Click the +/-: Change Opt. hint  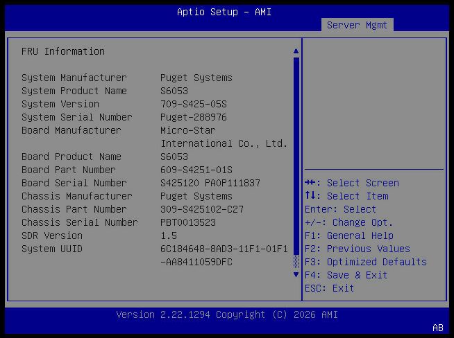[x=348, y=222]
